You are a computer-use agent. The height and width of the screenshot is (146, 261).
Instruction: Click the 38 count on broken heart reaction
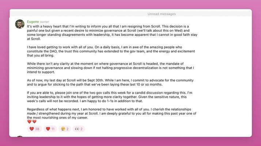37,129
